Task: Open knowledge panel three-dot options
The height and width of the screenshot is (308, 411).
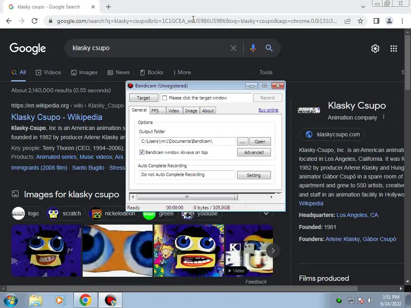Action: (x=384, y=117)
